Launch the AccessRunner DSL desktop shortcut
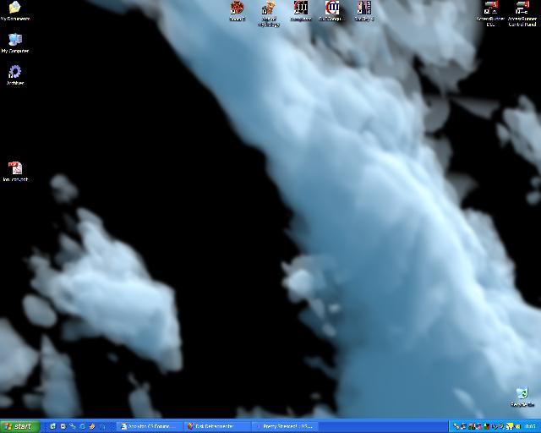The image size is (541, 433). tap(490, 9)
